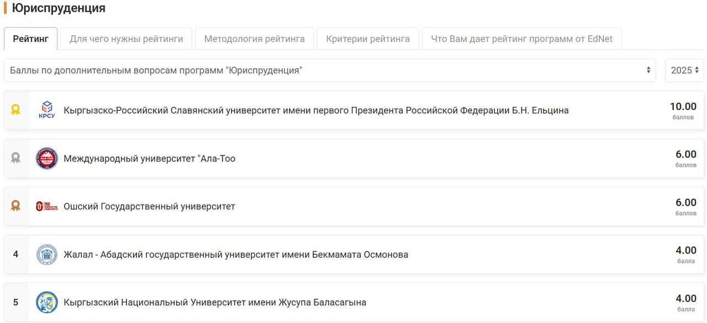
Task: Click the gold first-place medal icon
Action: tap(15, 110)
